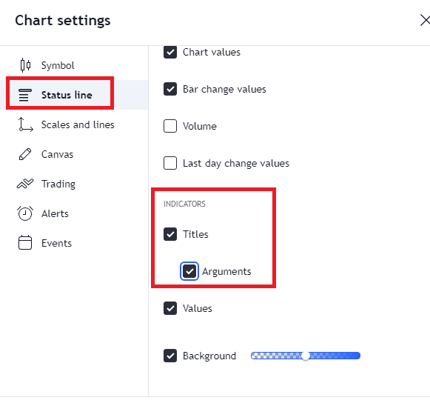The width and height of the screenshot is (430, 406).
Task: Disable the Background checkbox
Action: [x=170, y=356]
